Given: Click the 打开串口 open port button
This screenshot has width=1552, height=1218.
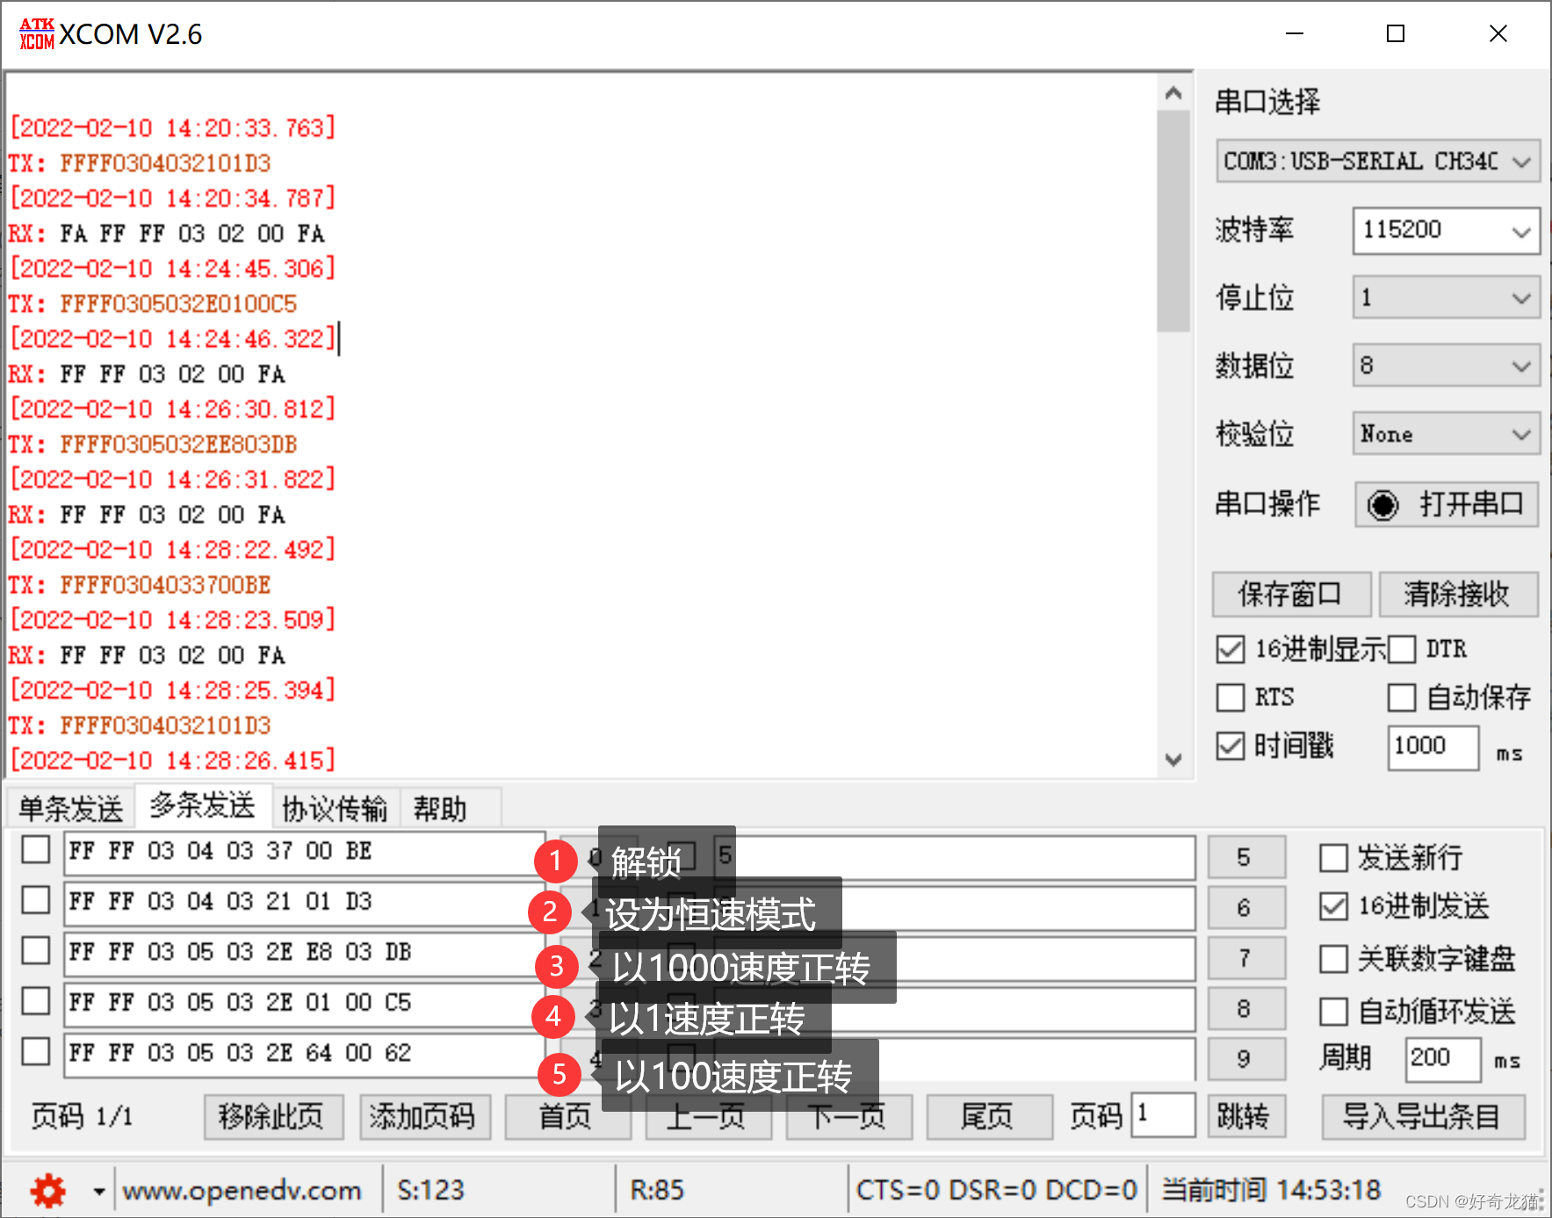Looking at the screenshot, I should point(1447,504).
